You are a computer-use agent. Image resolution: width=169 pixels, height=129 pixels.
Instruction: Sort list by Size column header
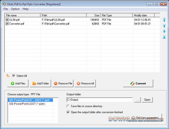[x=93, y=15]
